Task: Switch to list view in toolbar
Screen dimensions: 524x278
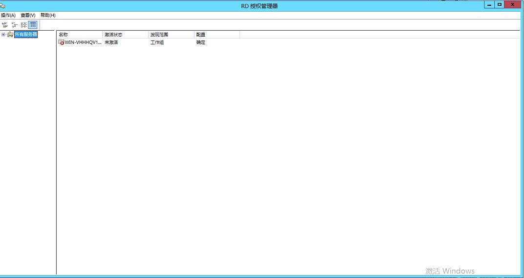Action: click(23, 25)
